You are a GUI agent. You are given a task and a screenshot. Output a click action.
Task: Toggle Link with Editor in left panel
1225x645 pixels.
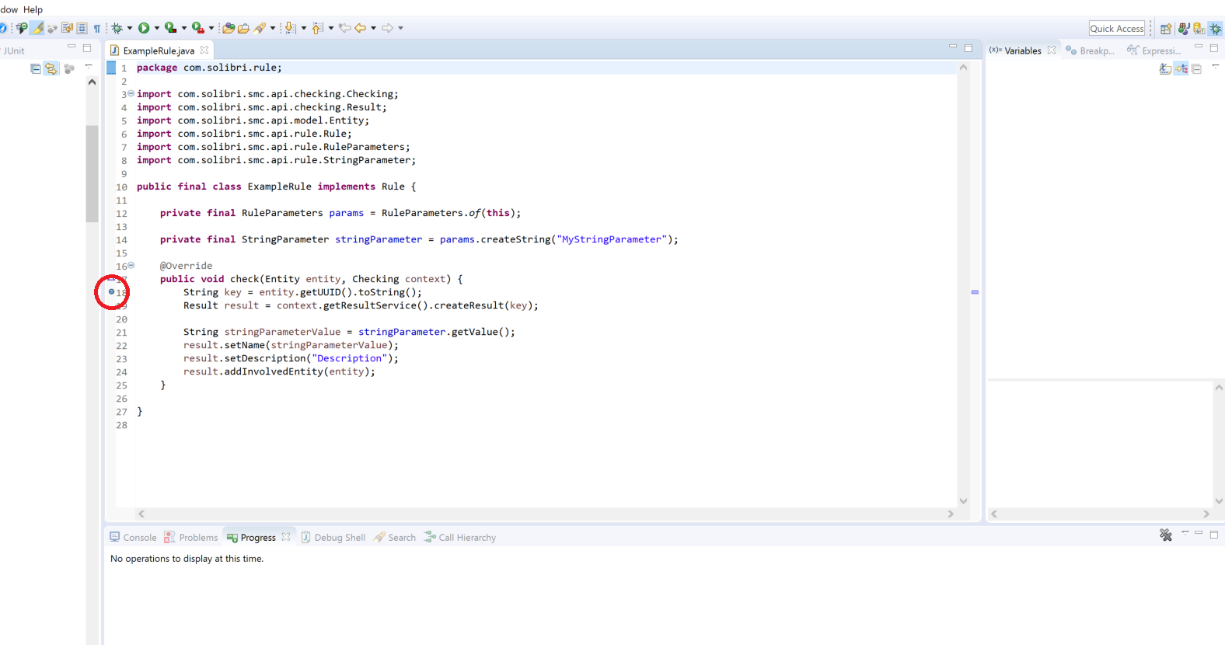pos(51,69)
